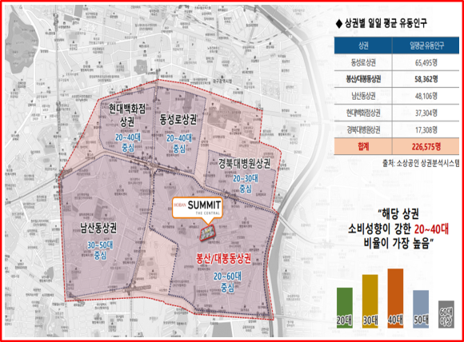Click the 경북대병원상권 map label
This screenshot has height=342, width=464.
[244, 164]
